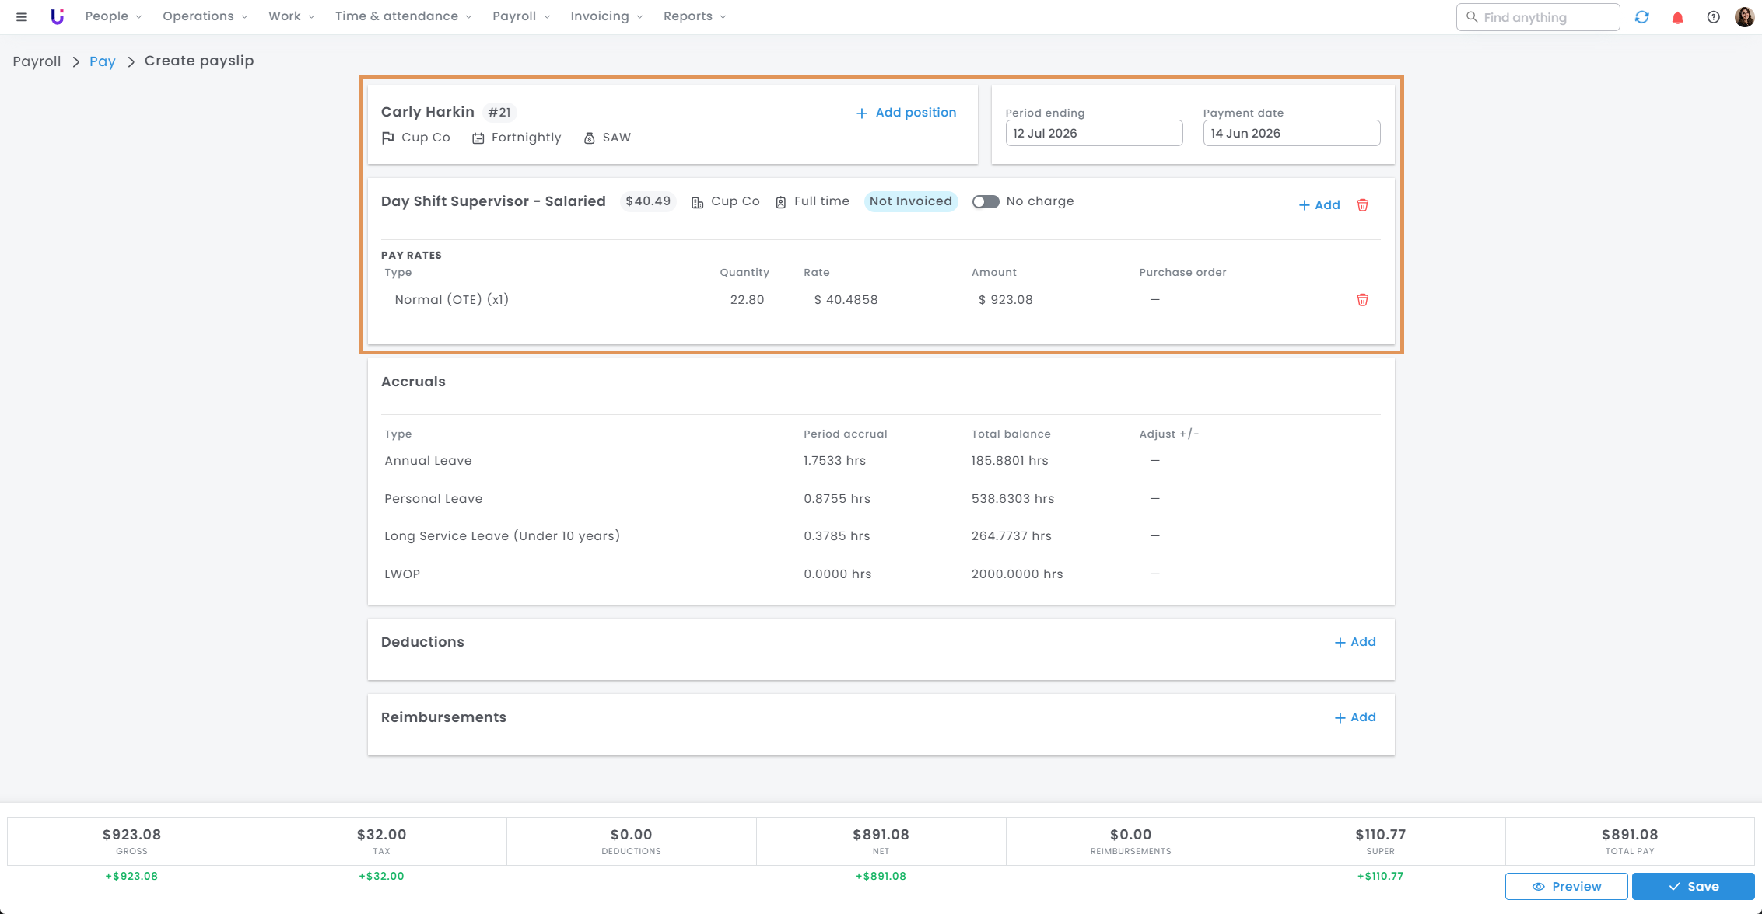Delete the Day Shift Supervisor position
Viewport: 1762px width, 914px height.
pos(1362,205)
